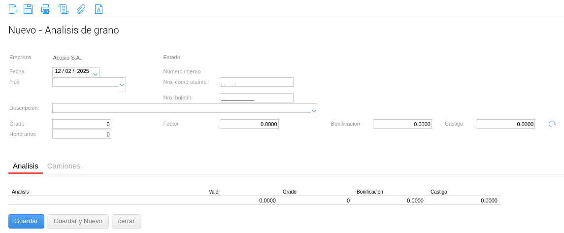Viewport: 564px width, 233px height.
Task: Click the printer icon
Action: [x=46, y=9]
